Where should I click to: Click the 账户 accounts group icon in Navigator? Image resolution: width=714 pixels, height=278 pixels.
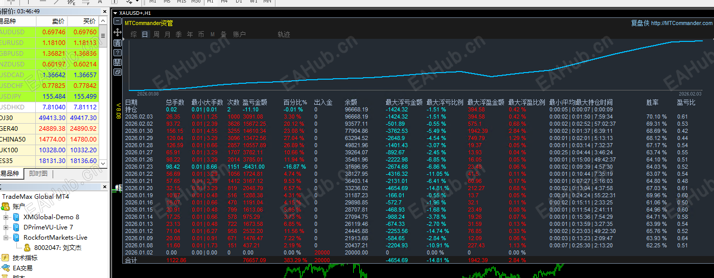point(6,206)
